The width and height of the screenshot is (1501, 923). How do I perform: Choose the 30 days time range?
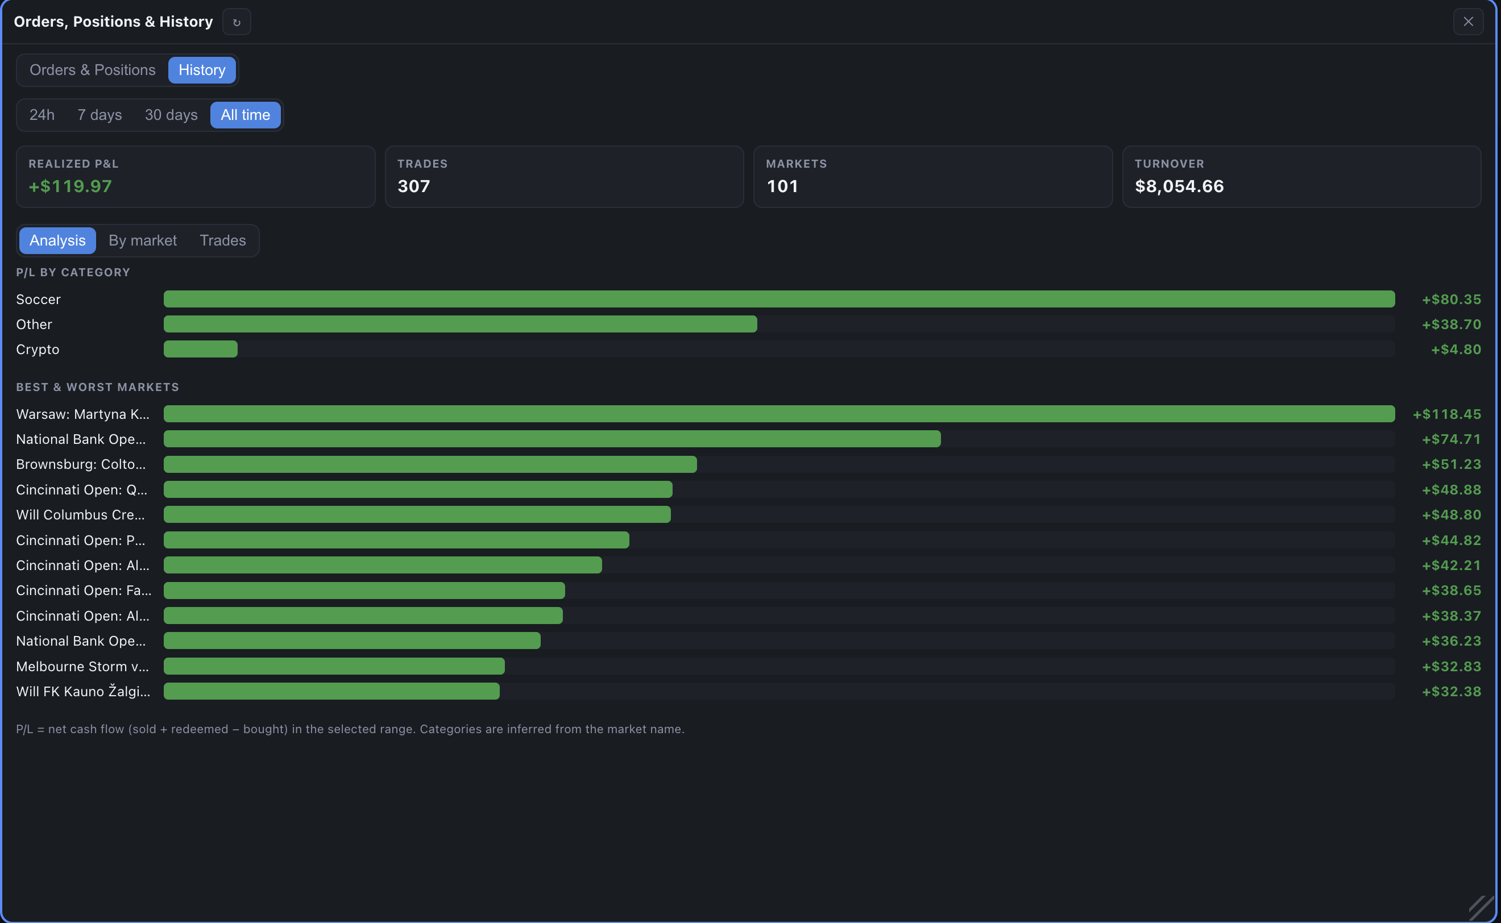(171, 115)
